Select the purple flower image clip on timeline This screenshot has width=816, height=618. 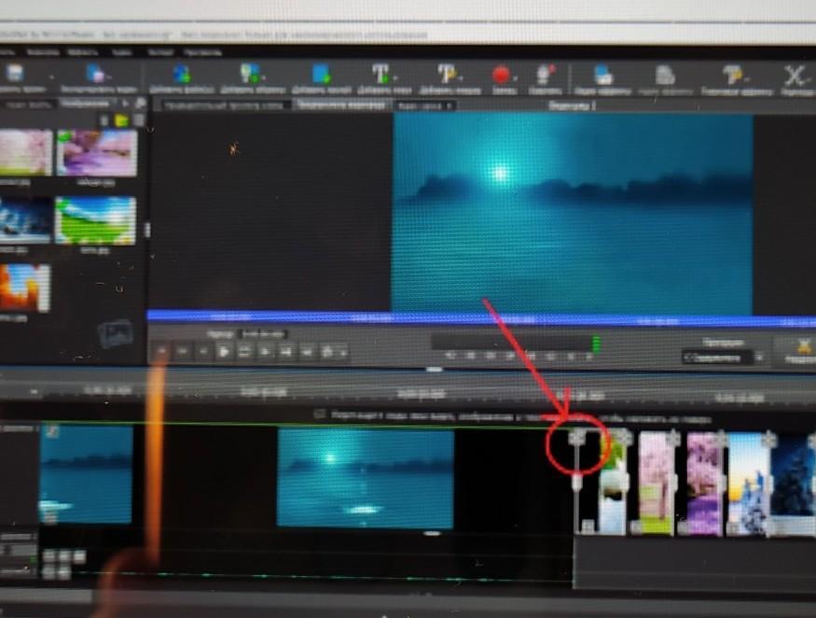tap(704, 484)
